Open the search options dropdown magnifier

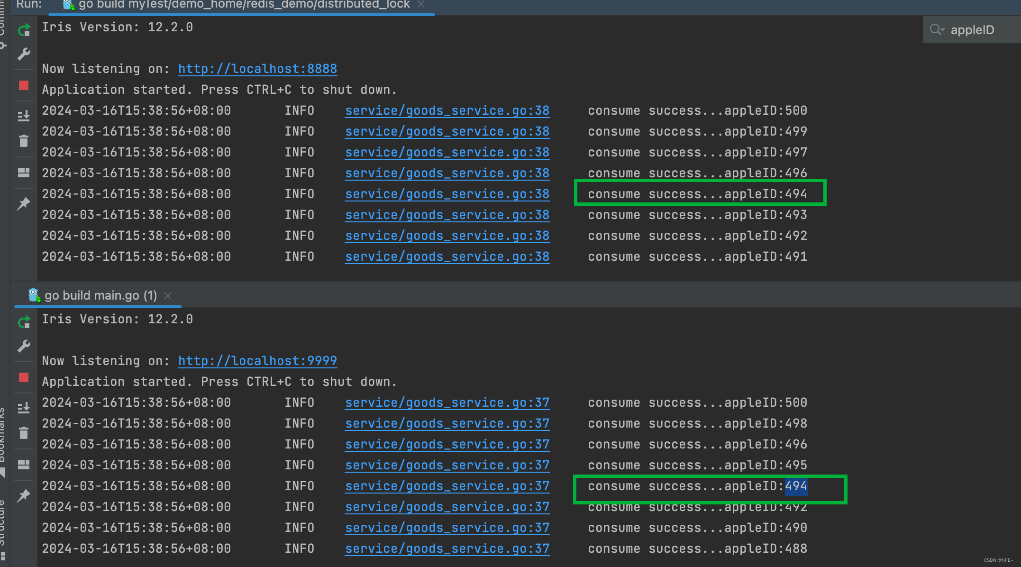coord(937,30)
